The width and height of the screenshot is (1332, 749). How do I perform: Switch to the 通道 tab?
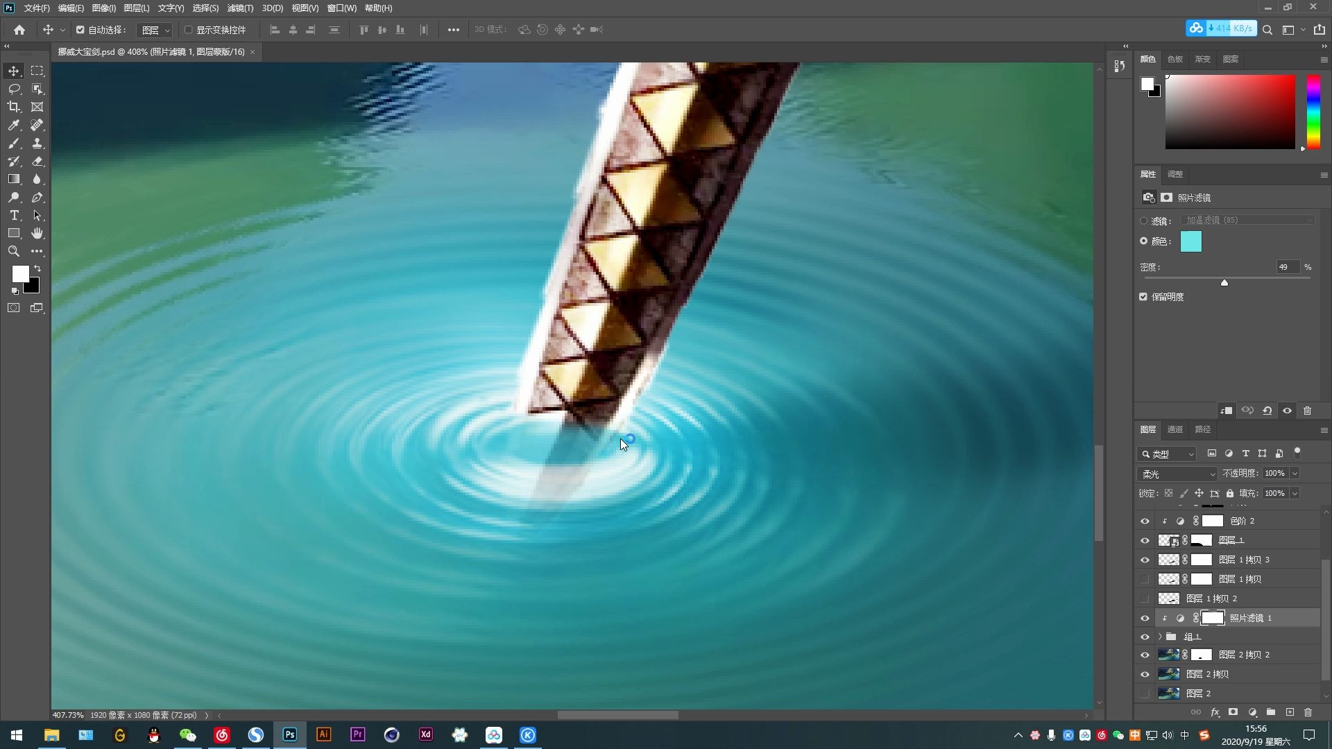[x=1175, y=429]
